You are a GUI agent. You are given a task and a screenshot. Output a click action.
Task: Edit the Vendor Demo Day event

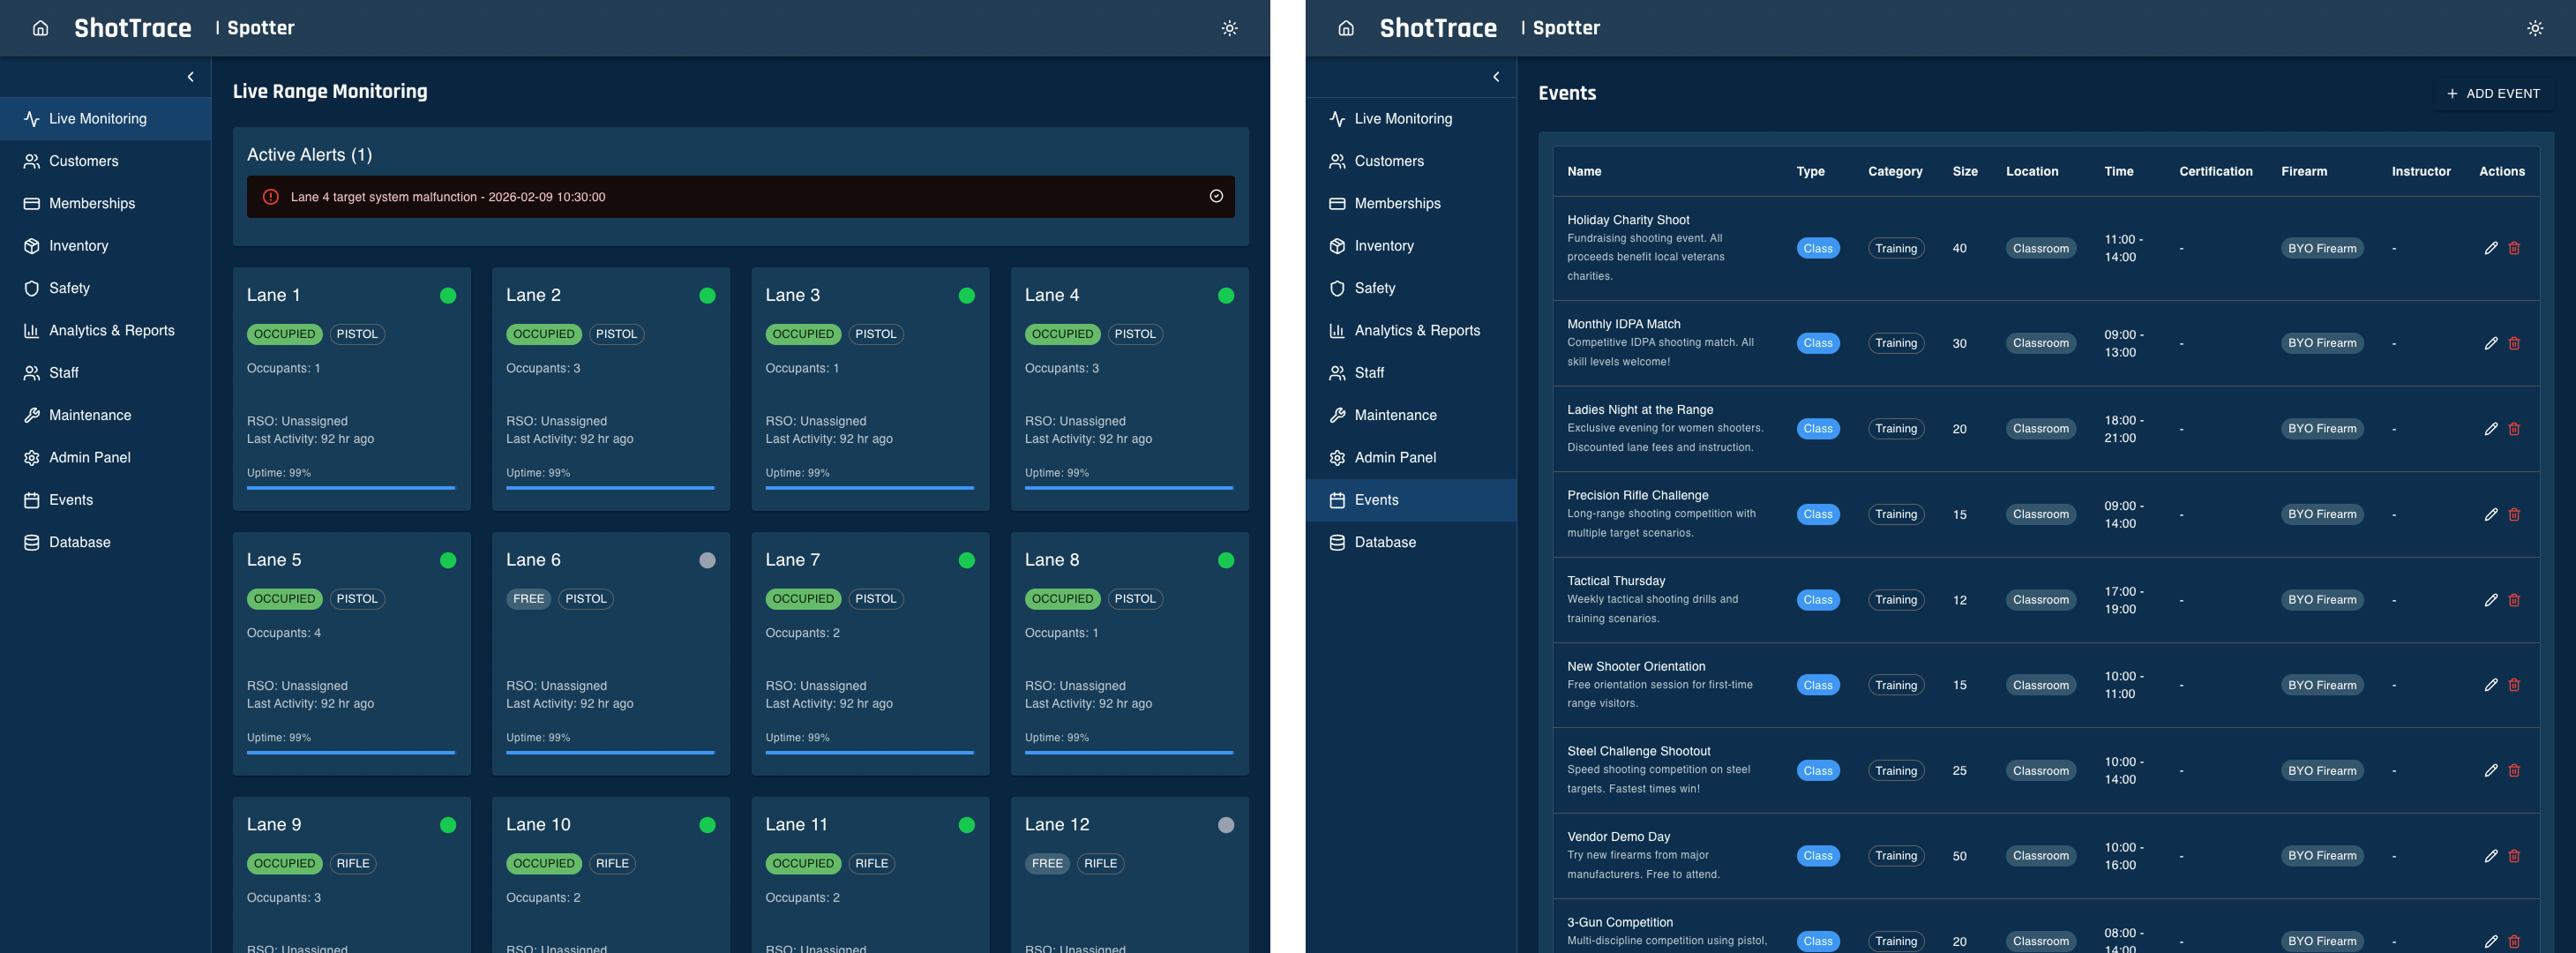click(x=2491, y=856)
